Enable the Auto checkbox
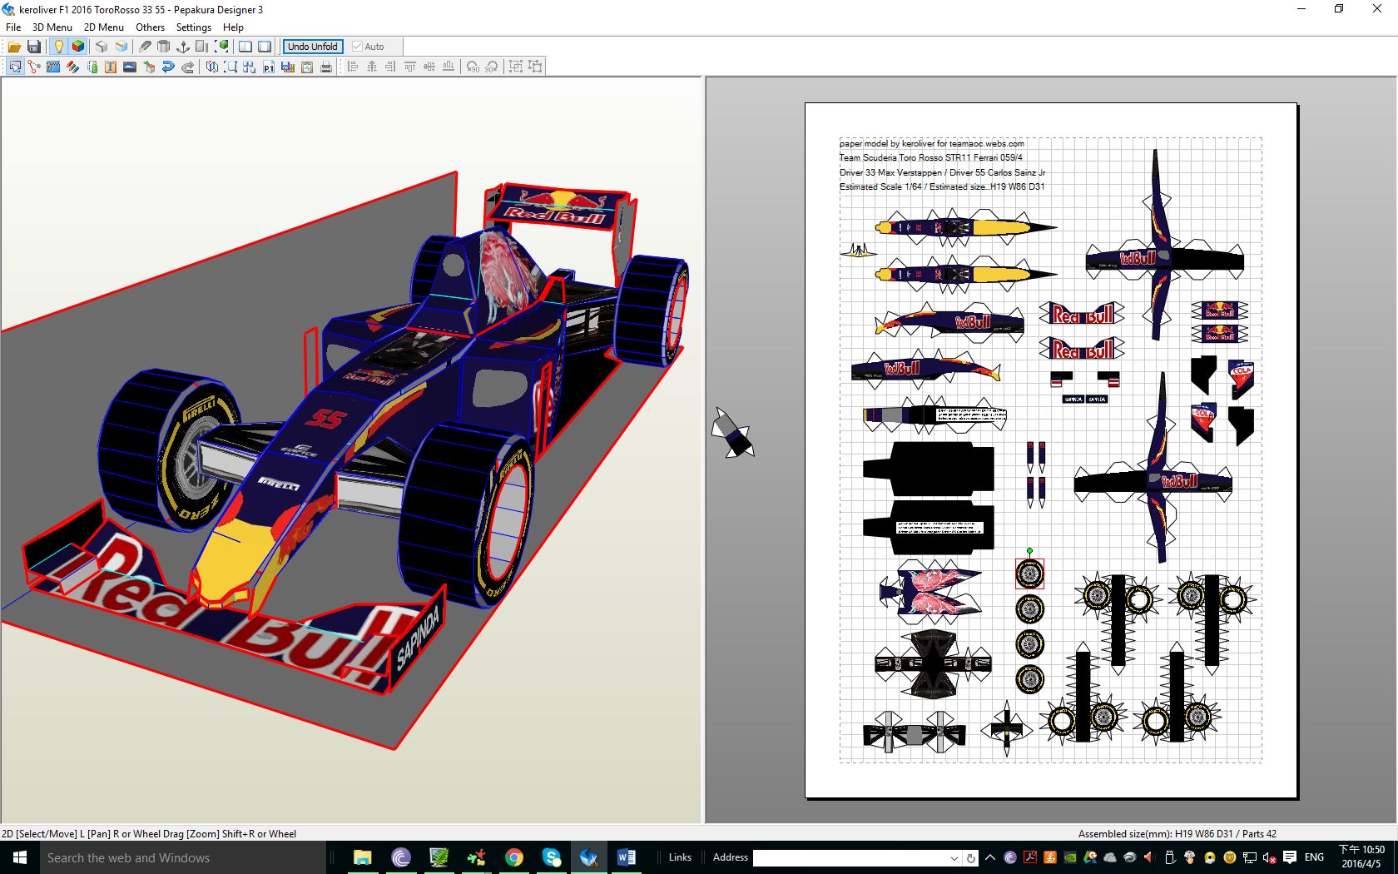Screen dimensions: 1398x874 click(x=358, y=47)
